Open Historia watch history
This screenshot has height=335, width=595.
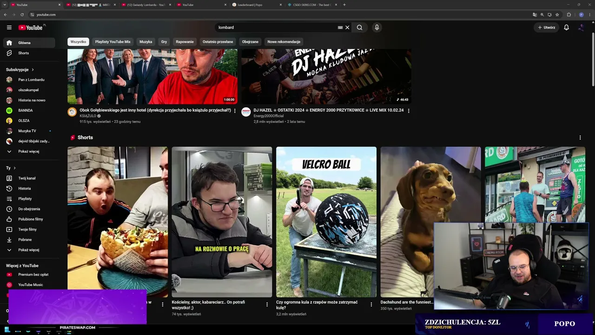point(29,188)
